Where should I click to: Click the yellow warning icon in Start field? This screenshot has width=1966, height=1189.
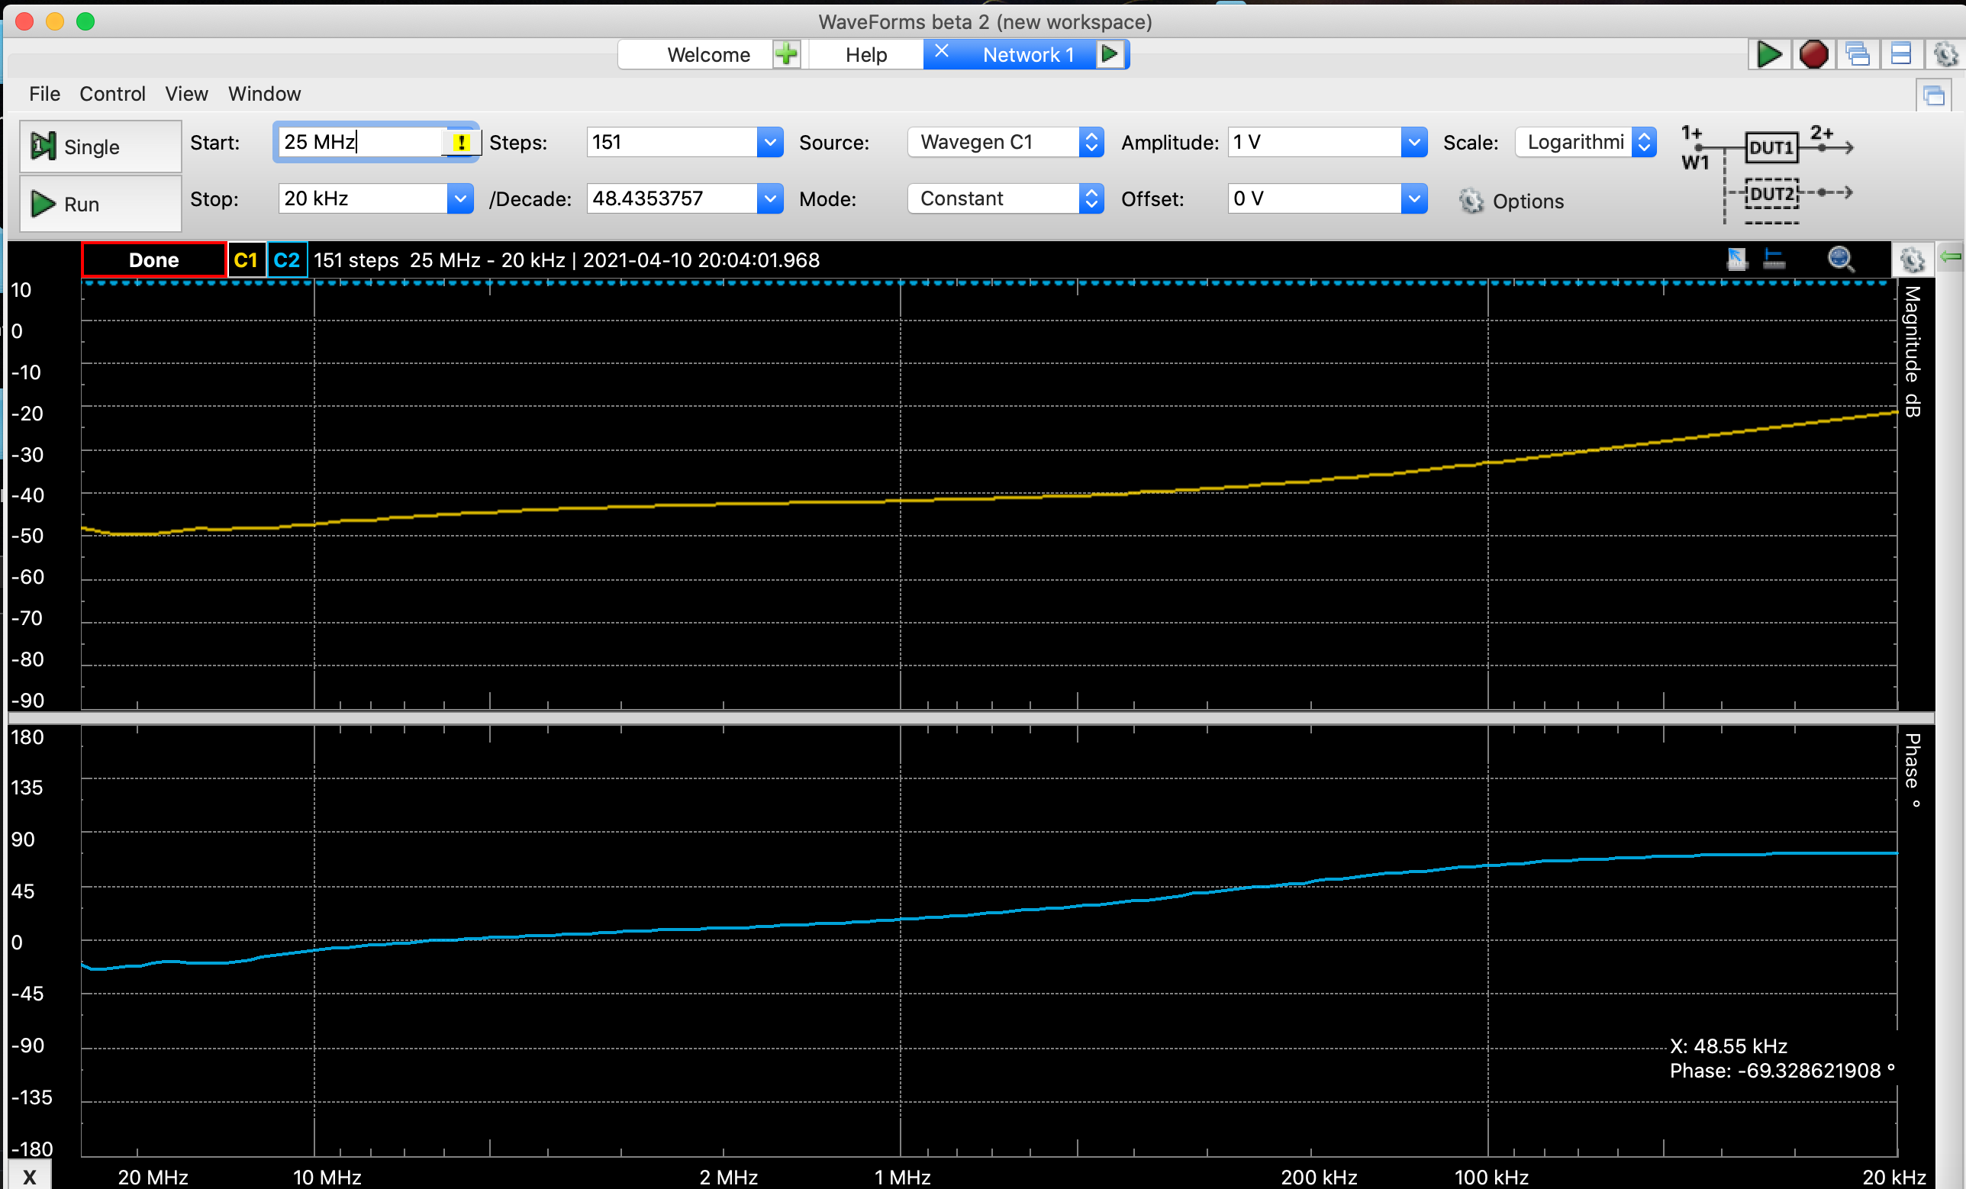coord(461,142)
